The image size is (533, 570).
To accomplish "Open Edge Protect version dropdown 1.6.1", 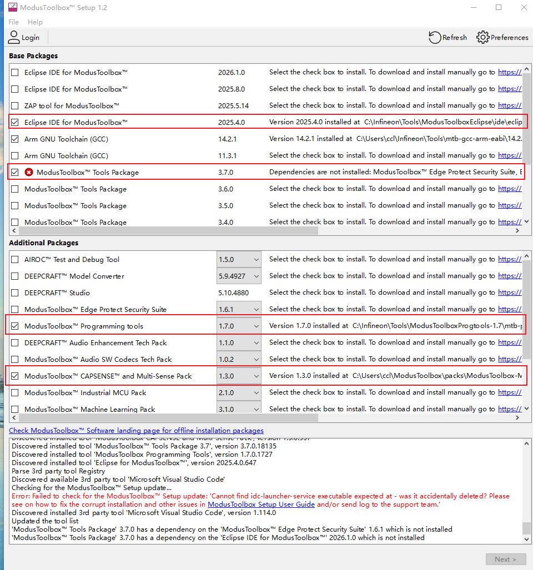I will coord(239,309).
